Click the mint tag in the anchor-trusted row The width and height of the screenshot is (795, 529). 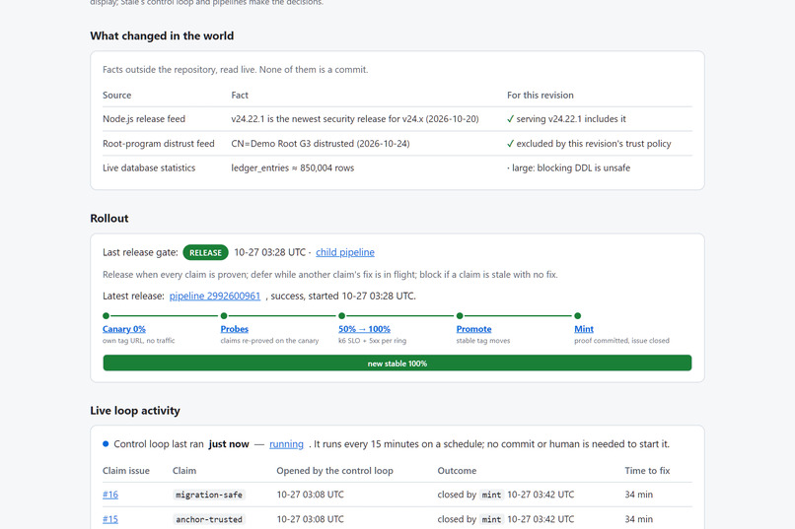pyautogui.click(x=491, y=519)
